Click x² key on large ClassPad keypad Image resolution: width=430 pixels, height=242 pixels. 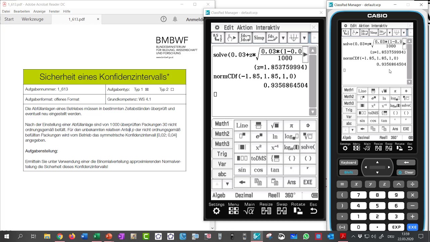258,148
